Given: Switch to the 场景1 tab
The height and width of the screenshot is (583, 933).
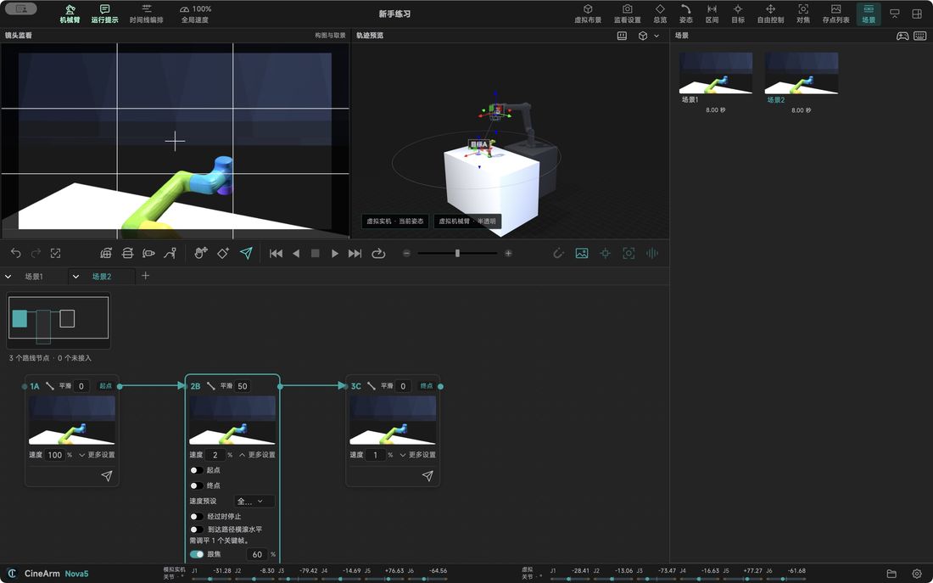Looking at the screenshot, I should pos(34,277).
